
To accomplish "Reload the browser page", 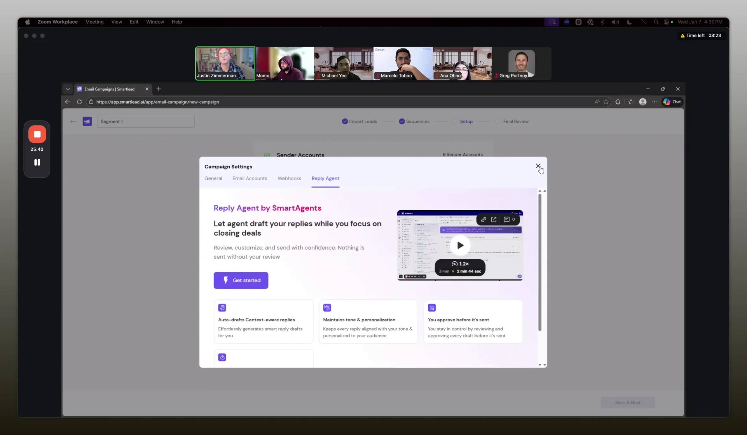I will 79,102.
